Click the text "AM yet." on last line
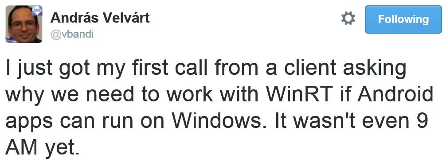446x162 pixels. tap(43, 147)
